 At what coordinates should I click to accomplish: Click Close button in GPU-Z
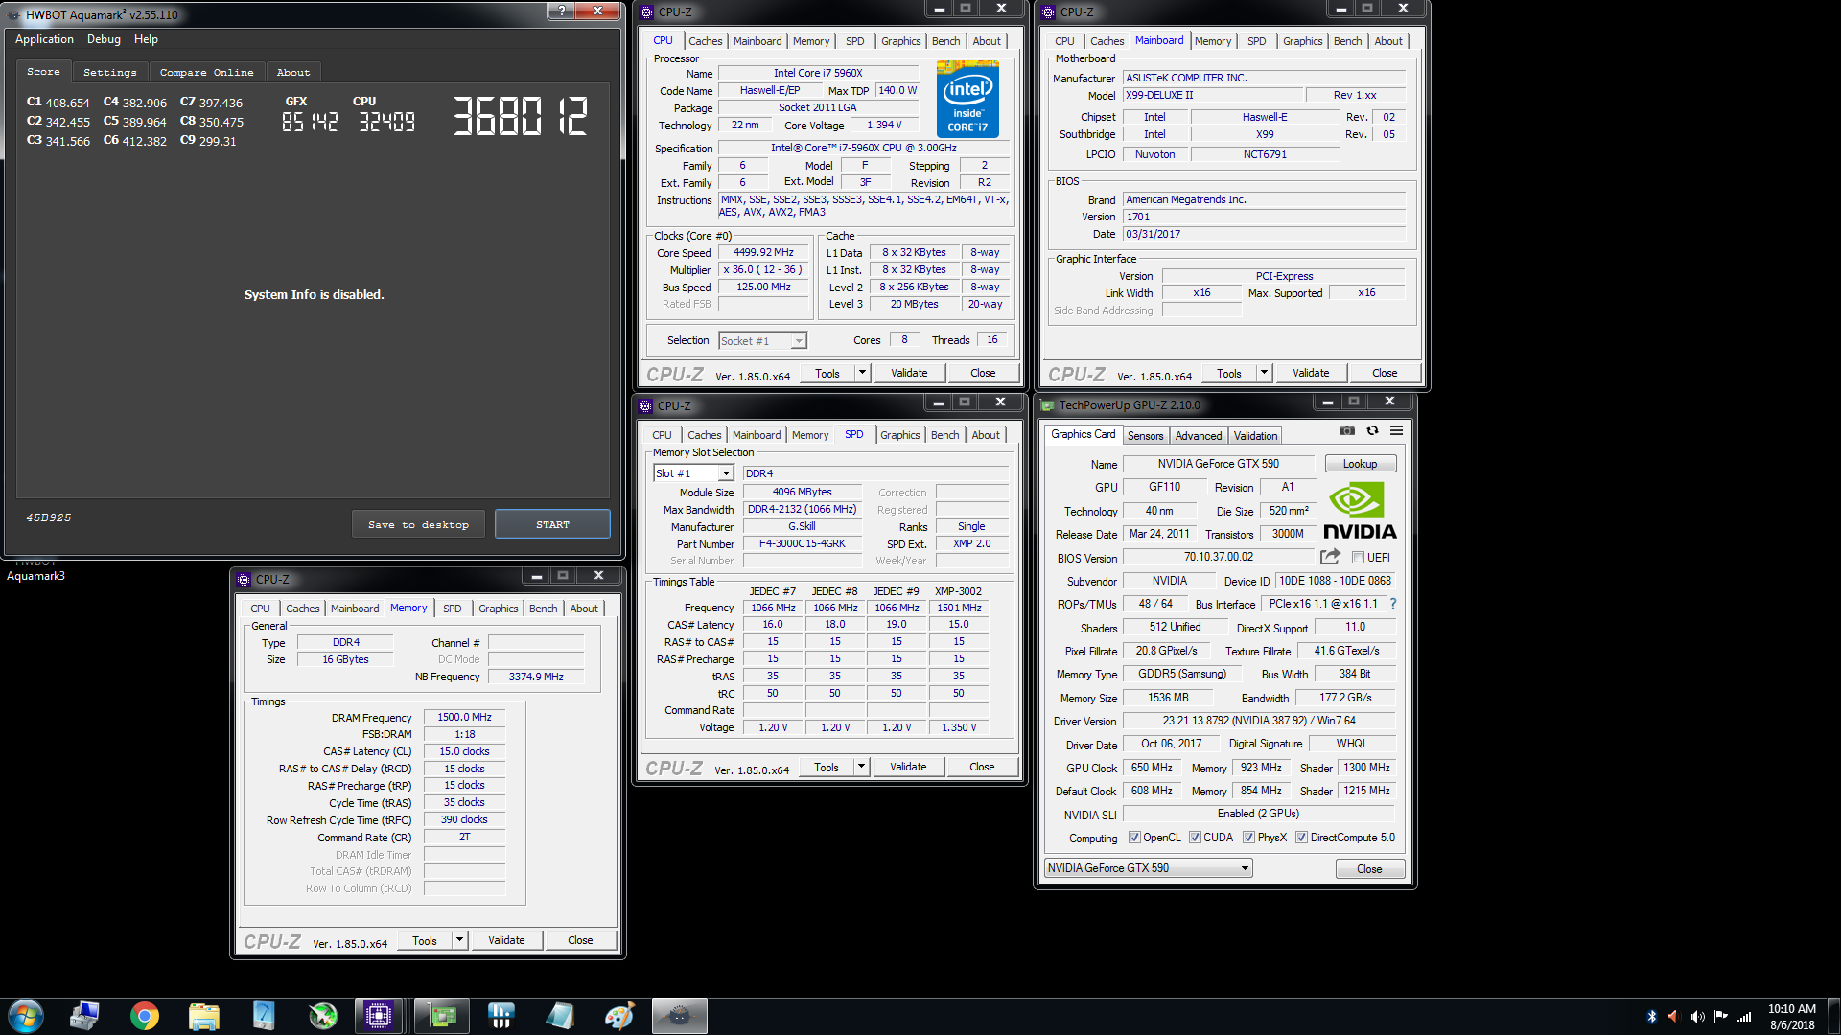tap(1369, 869)
